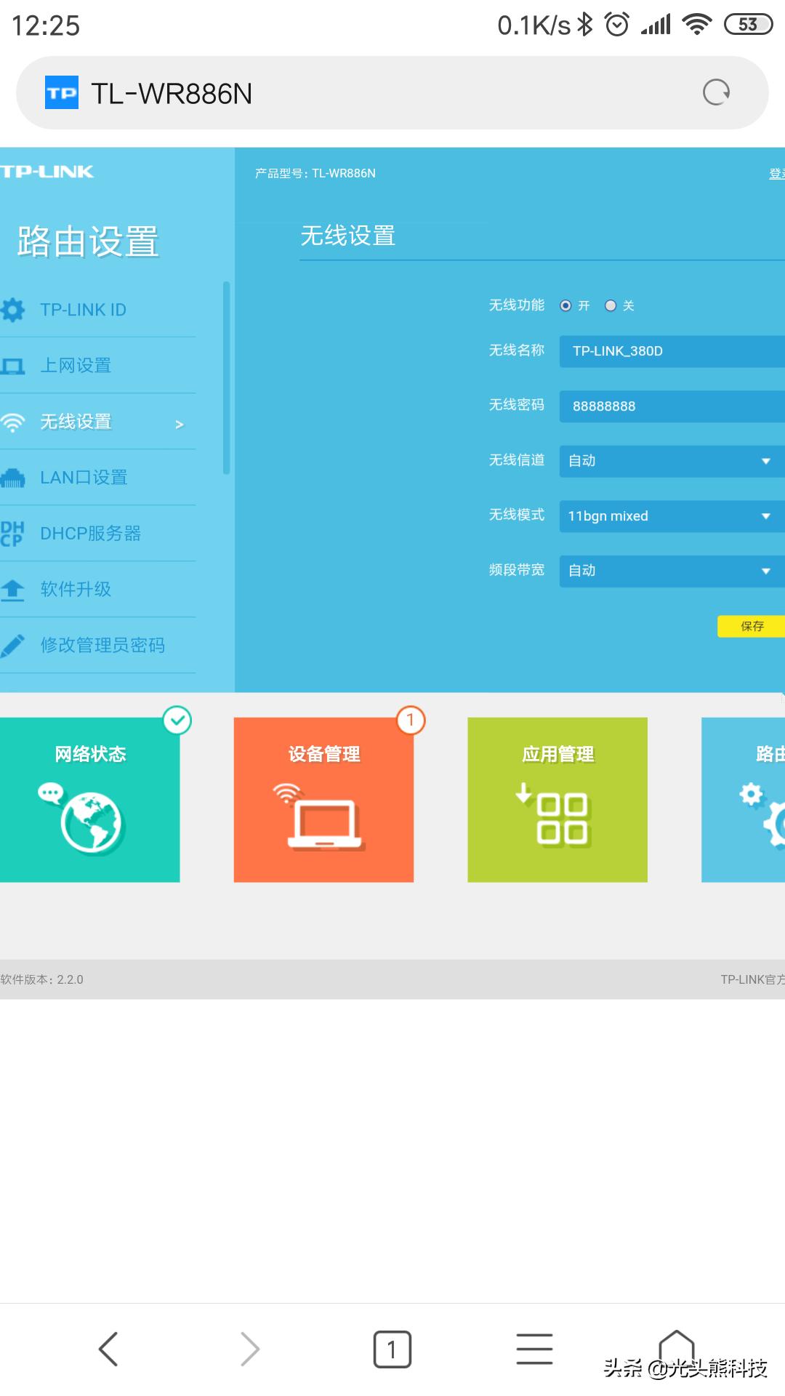The width and height of the screenshot is (785, 1396).
Task: Click the TP site favicon in address bar
Action: pyautogui.click(x=62, y=92)
